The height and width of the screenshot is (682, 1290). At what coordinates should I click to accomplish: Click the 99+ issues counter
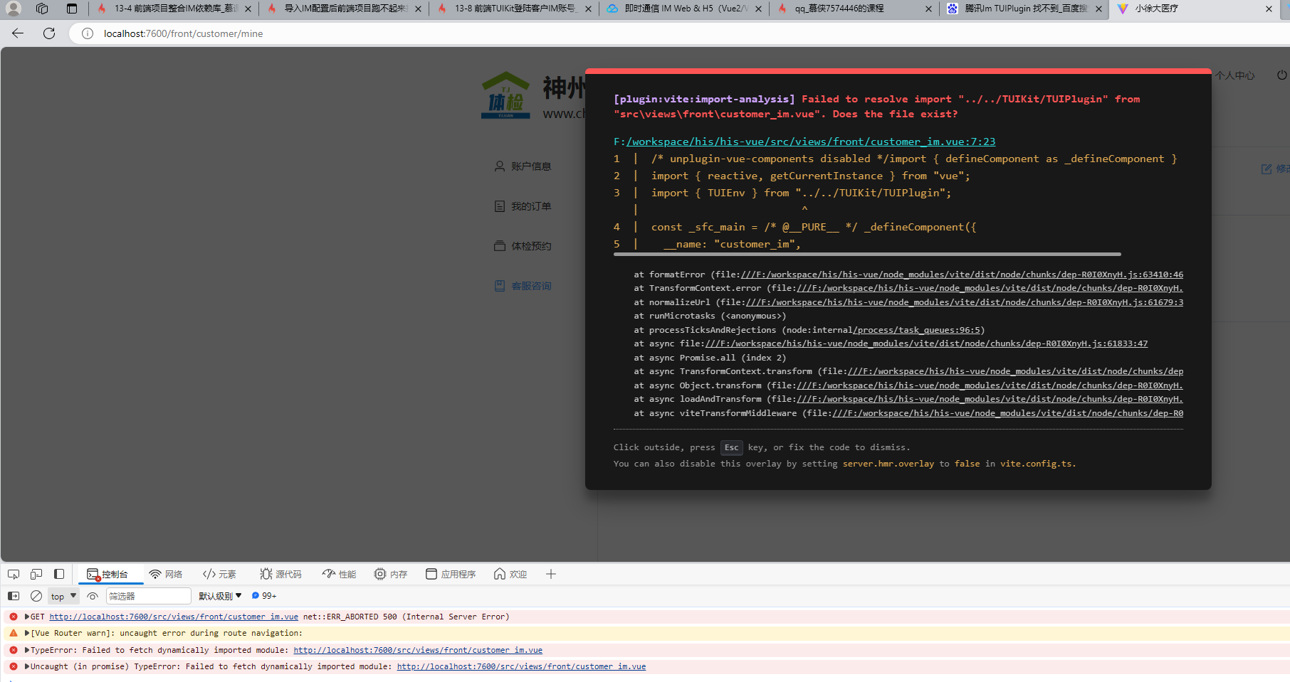pyautogui.click(x=264, y=596)
